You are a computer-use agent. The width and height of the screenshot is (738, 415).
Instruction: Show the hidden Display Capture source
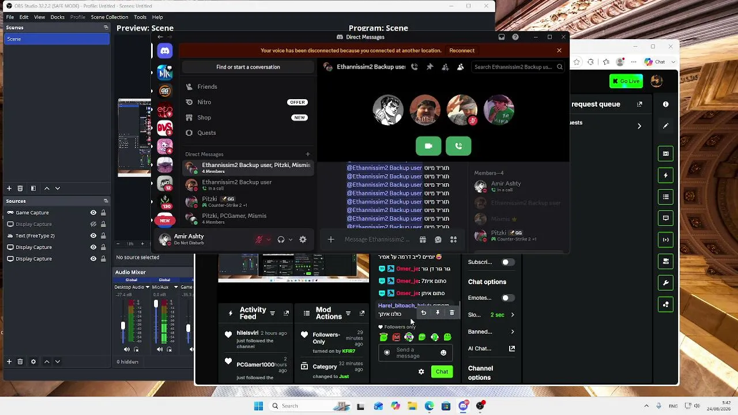[x=93, y=224]
